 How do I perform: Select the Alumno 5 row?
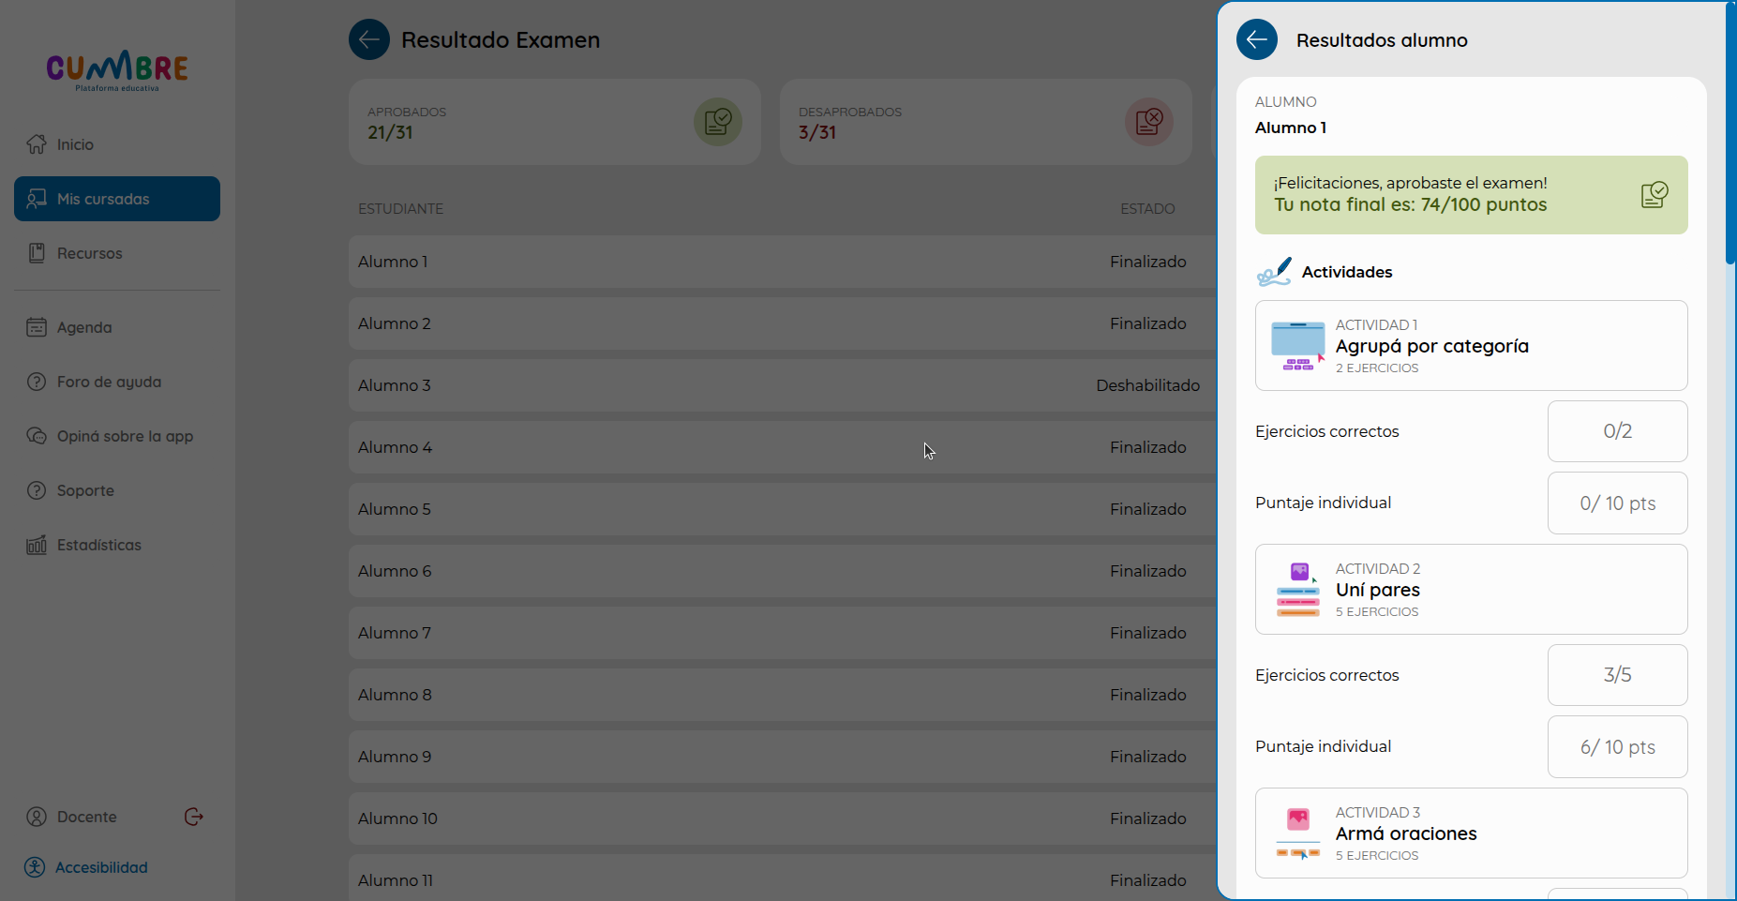click(x=783, y=509)
